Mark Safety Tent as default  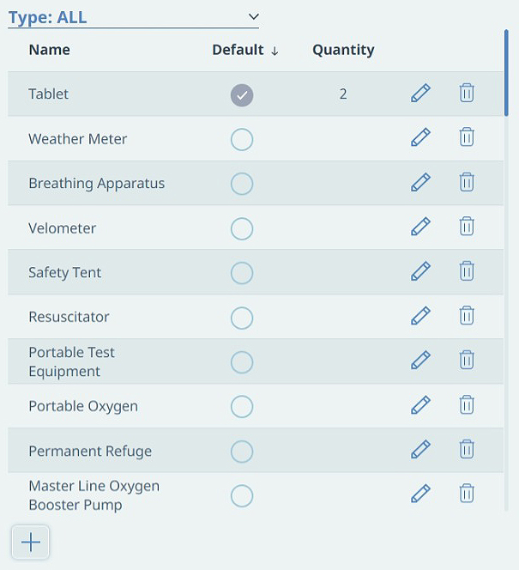tap(242, 273)
